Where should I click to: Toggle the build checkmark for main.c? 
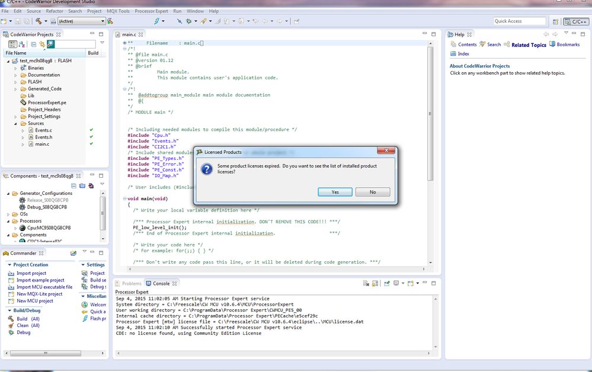(x=91, y=144)
